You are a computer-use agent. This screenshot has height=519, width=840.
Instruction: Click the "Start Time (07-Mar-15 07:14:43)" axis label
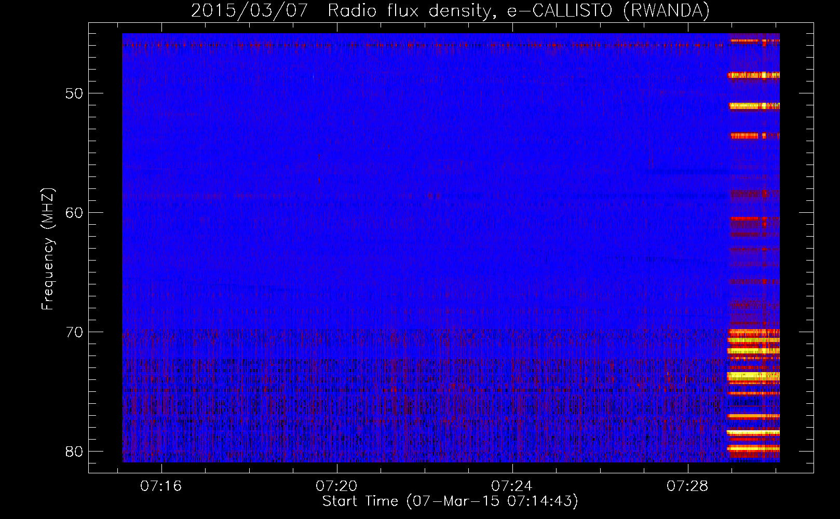click(450, 501)
